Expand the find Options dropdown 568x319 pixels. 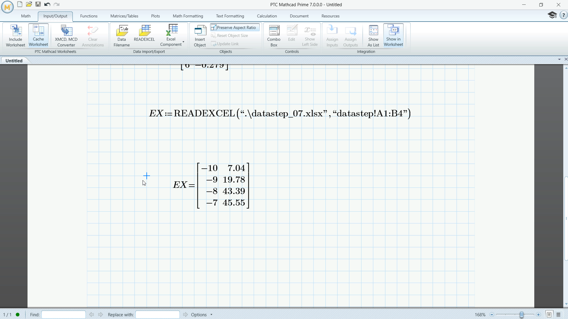(202, 315)
